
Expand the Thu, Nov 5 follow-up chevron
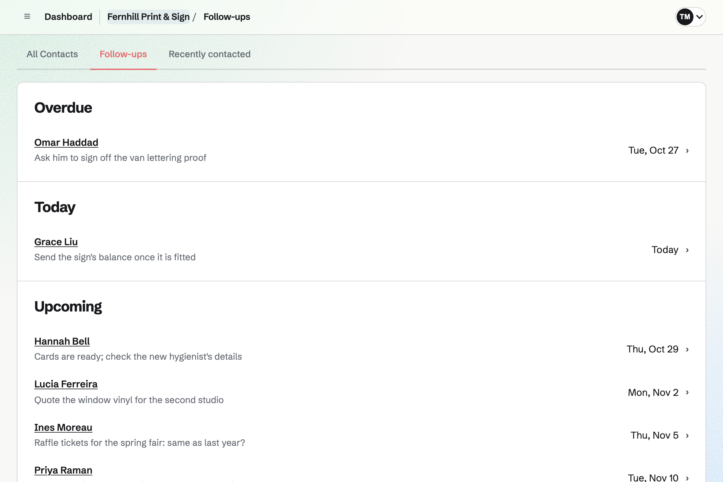tap(687, 436)
